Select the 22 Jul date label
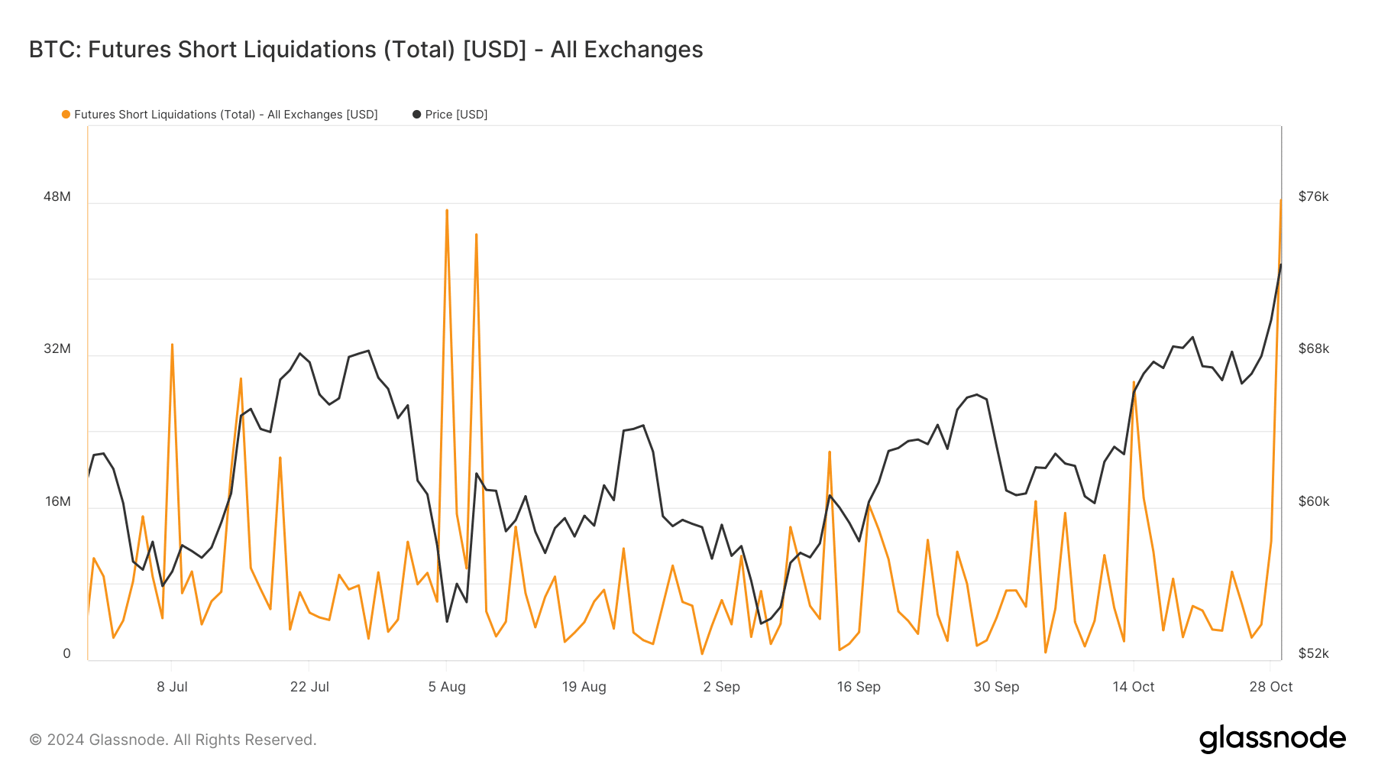This screenshot has width=1375, height=774. click(x=309, y=687)
